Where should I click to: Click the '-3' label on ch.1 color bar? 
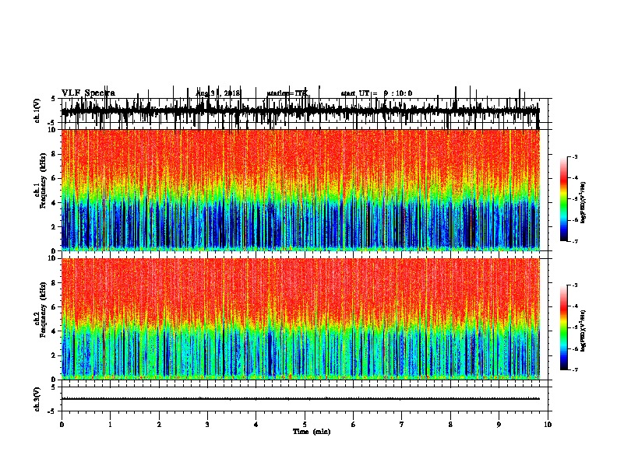click(574, 156)
